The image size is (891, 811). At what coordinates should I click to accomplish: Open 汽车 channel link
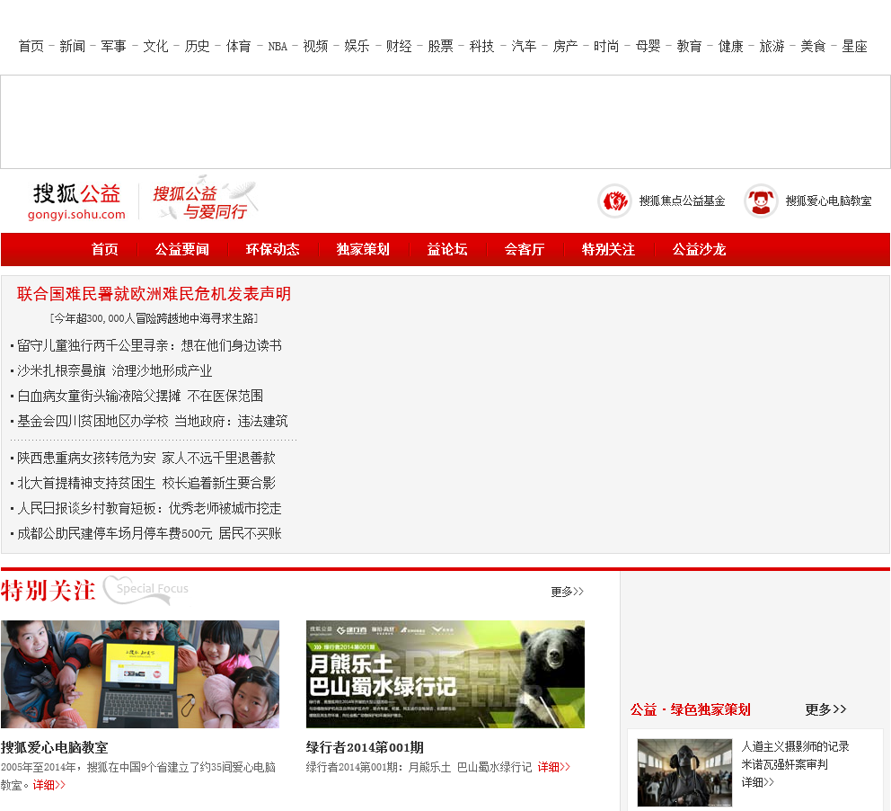(524, 46)
